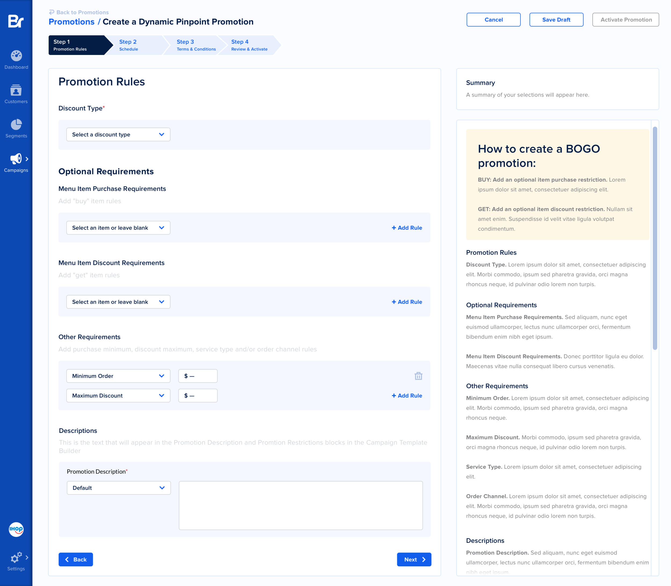671x586 pixels.
Task: Open the Promotion Description Default dropdown
Action: [118, 488]
